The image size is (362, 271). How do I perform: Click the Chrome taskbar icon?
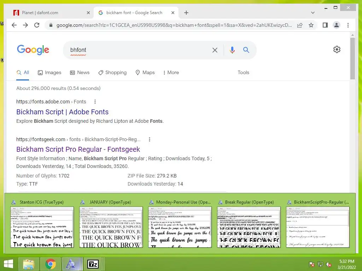pyautogui.click(x=50, y=264)
